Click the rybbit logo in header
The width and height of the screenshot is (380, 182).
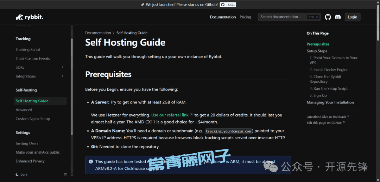(x=30, y=17)
